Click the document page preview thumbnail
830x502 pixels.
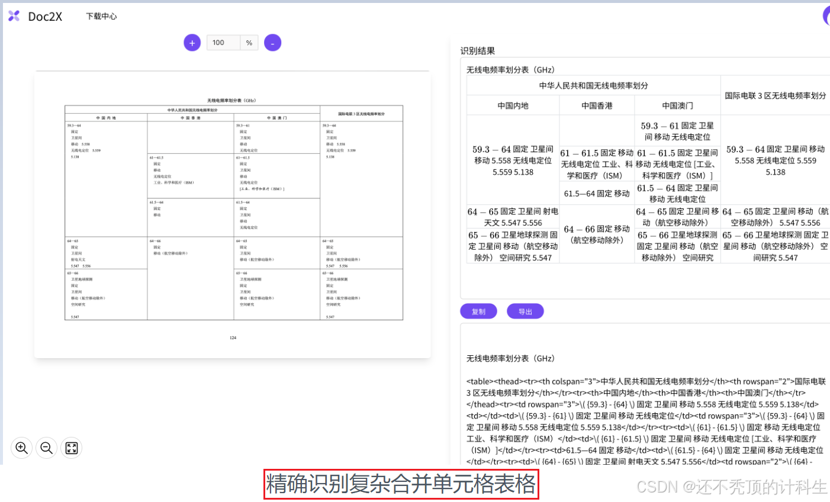(x=233, y=215)
